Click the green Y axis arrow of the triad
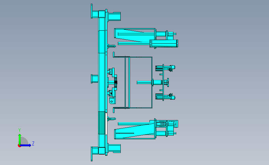The height and width of the screenshot is (165, 269). 20,139
